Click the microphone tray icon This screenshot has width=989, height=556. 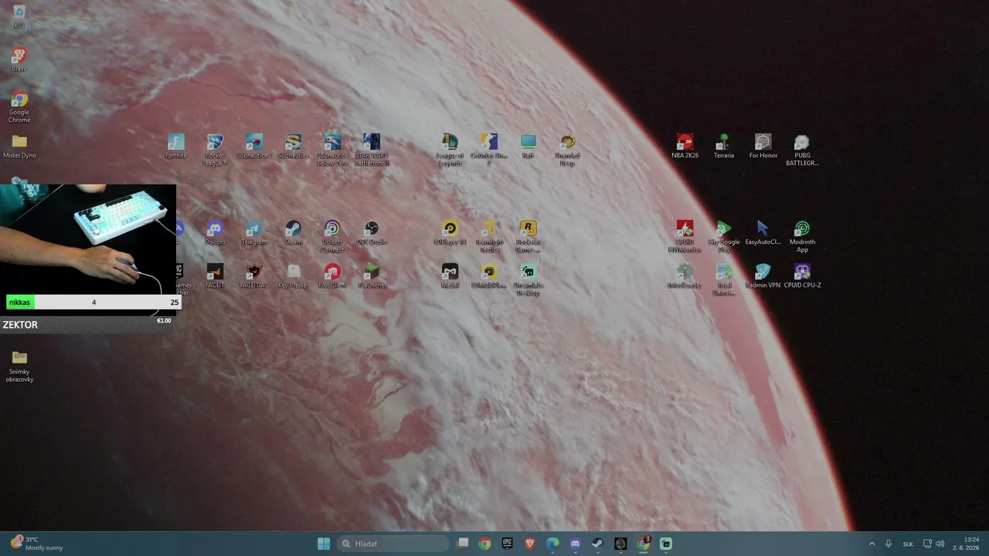click(889, 544)
